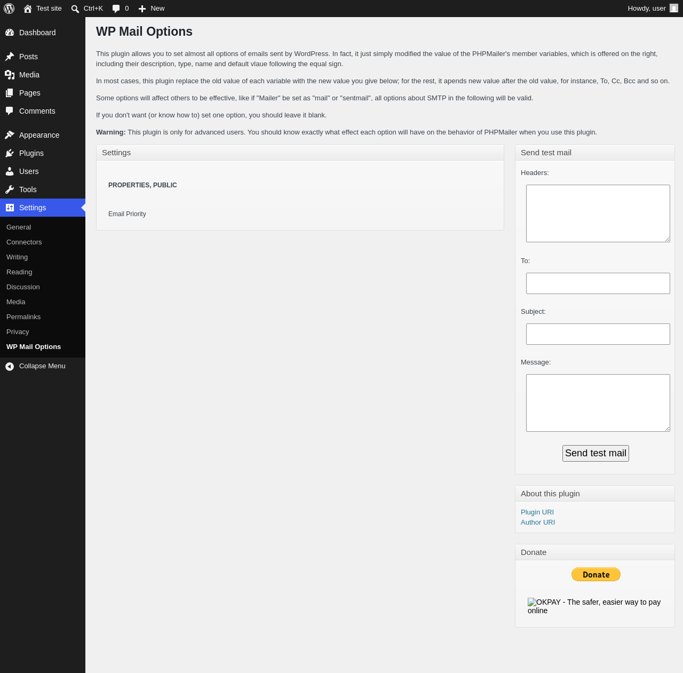The image size is (683, 673).
Task: Click the OKPAY image link
Action: pos(594,606)
